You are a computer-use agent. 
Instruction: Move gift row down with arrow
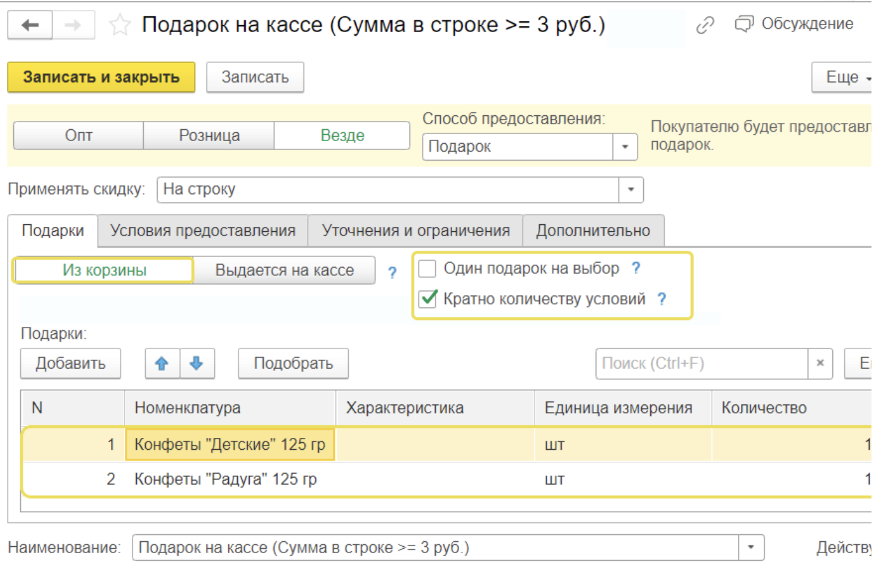coord(197,364)
